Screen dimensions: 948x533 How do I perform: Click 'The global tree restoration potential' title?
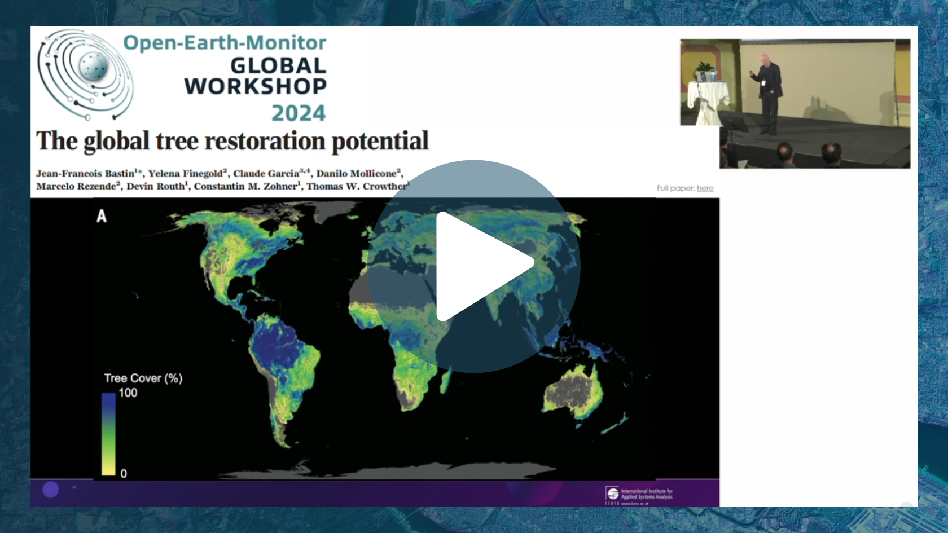coord(232,141)
